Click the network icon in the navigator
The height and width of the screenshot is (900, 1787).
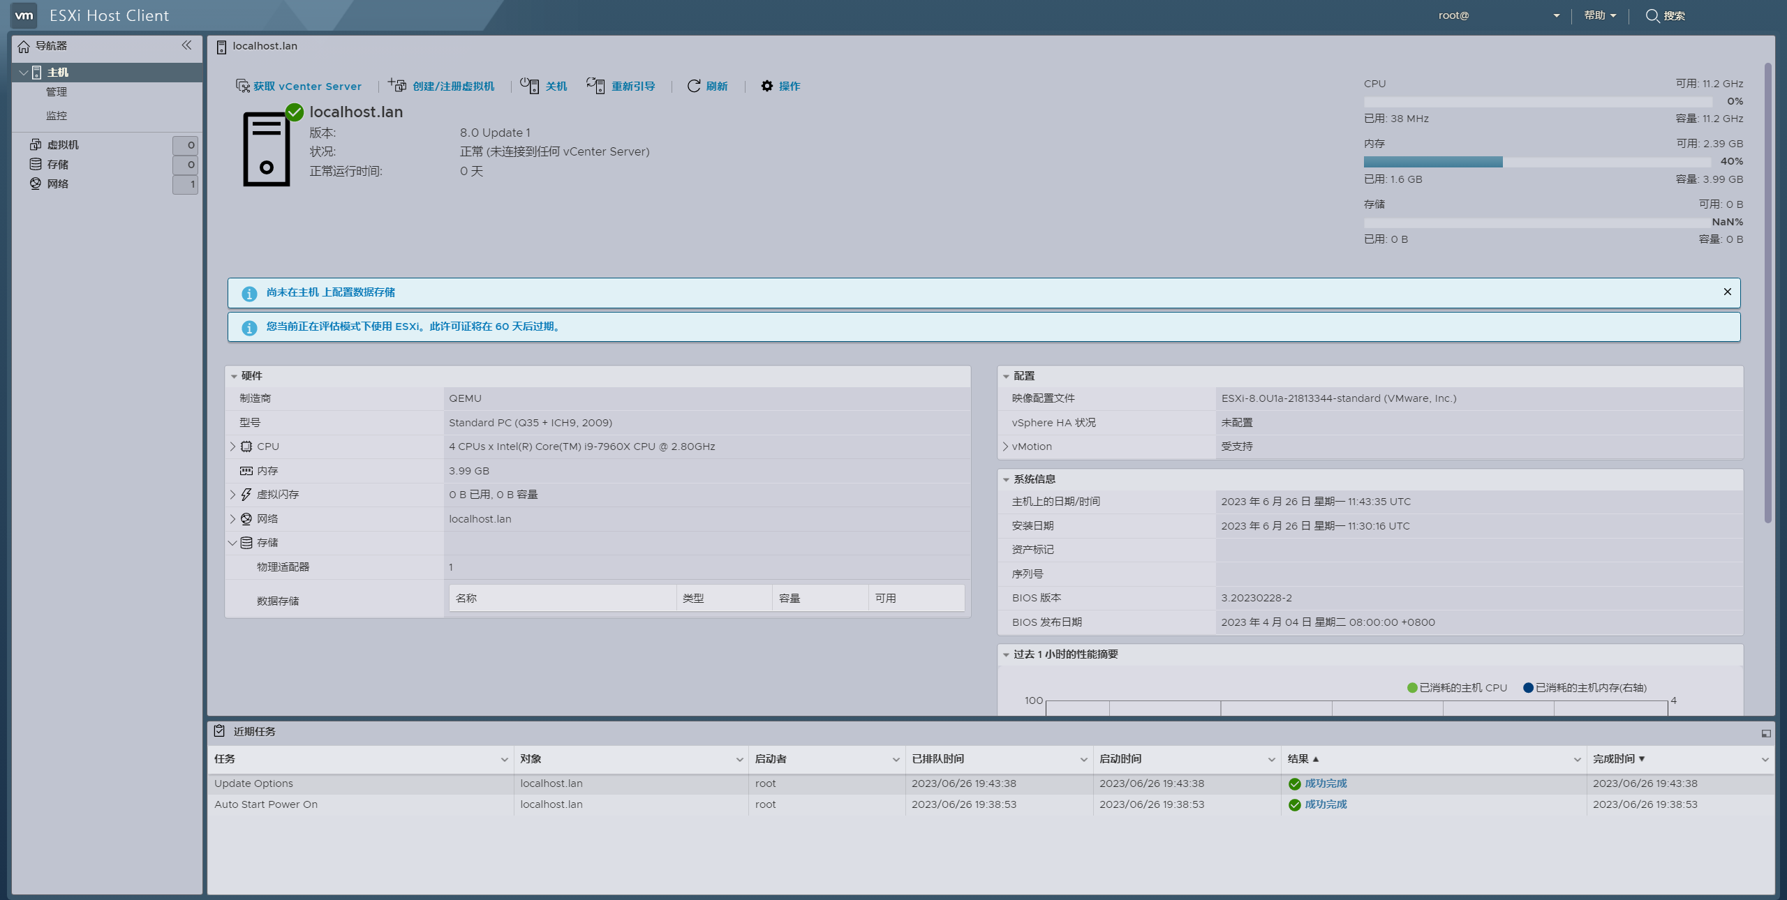[x=36, y=183]
